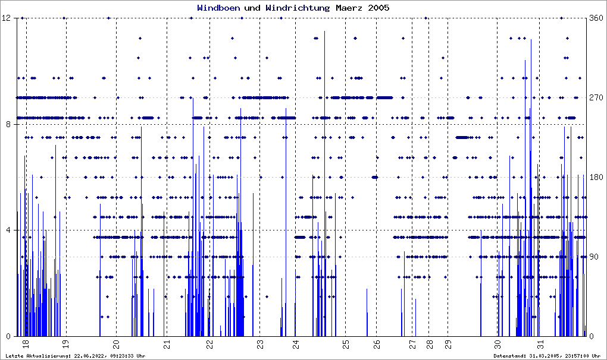Select the day 18 label on x-axis
Viewport: 607px width, 360px height.
[25, 343]
